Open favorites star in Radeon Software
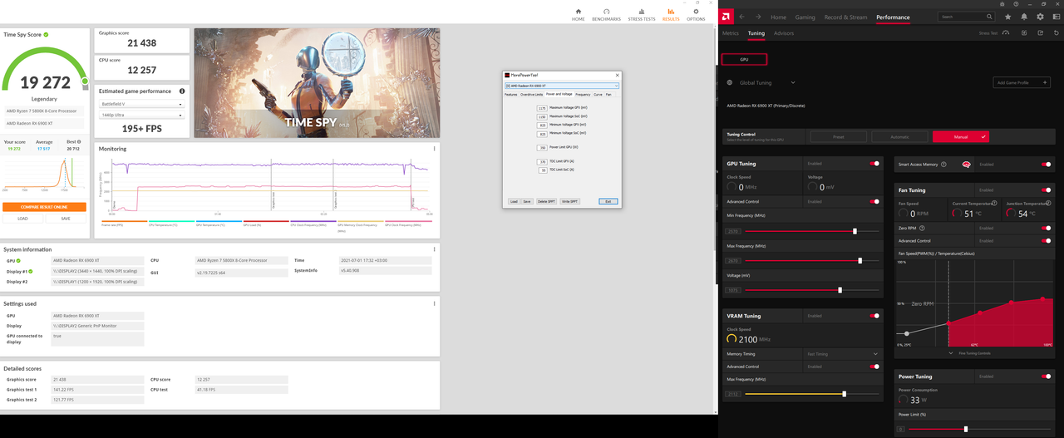Screen dimensions: 1064x438 click(x=1008, y=17)
